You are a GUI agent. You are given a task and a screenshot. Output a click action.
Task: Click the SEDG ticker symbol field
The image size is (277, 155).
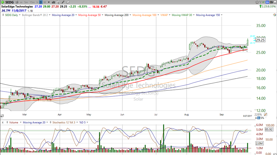[x=10, y=2]
